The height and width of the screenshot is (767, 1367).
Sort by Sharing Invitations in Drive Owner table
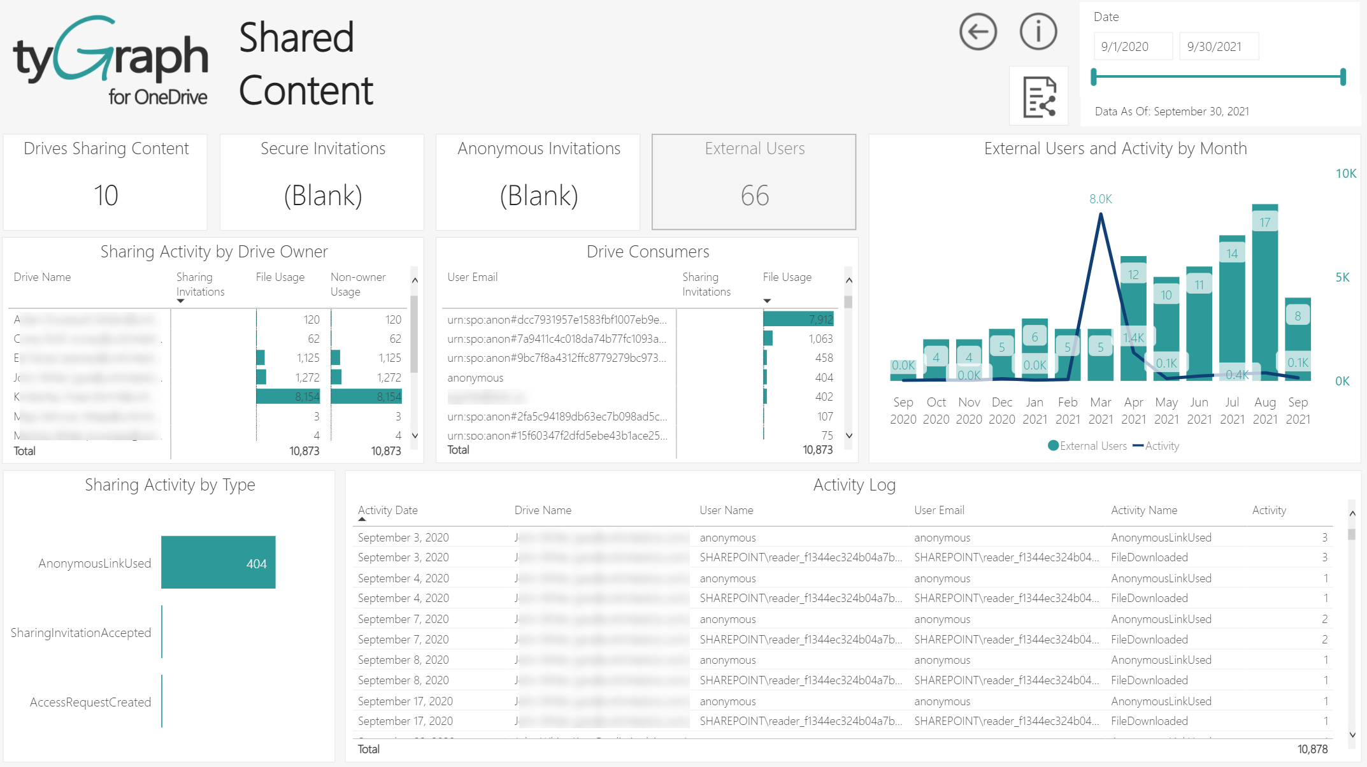pyautogui.click(x=200, y=284)
